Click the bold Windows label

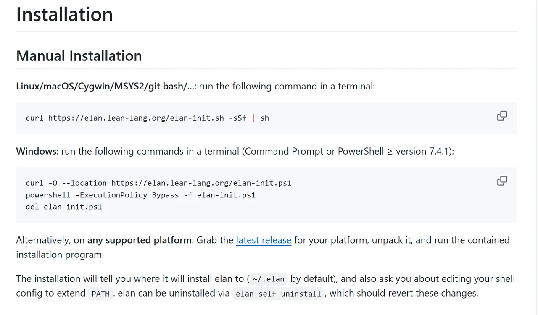37,151
